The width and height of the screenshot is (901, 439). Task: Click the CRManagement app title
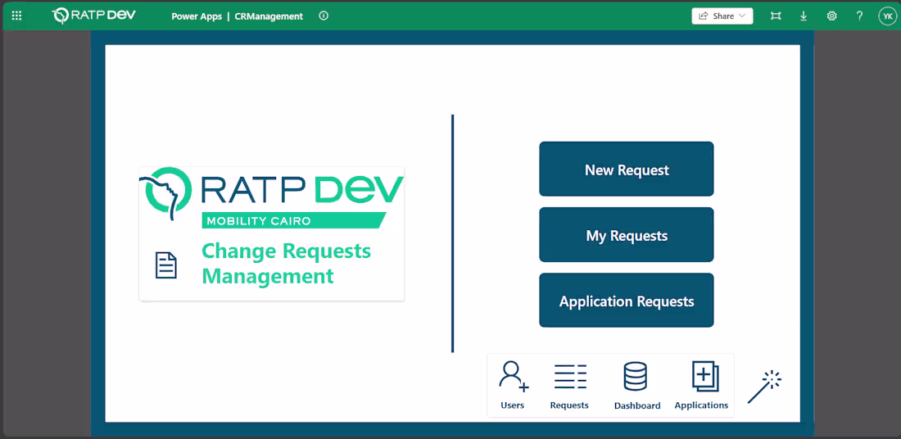pos(269,16)
